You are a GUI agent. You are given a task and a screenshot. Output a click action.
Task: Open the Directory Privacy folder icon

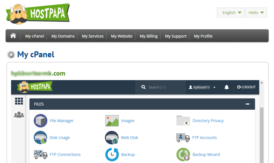point(183,121)
